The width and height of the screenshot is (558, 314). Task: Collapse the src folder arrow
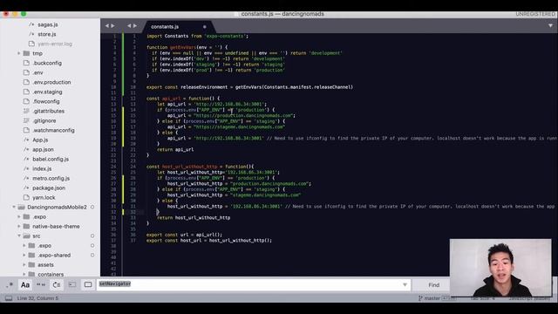pos(19,236)
